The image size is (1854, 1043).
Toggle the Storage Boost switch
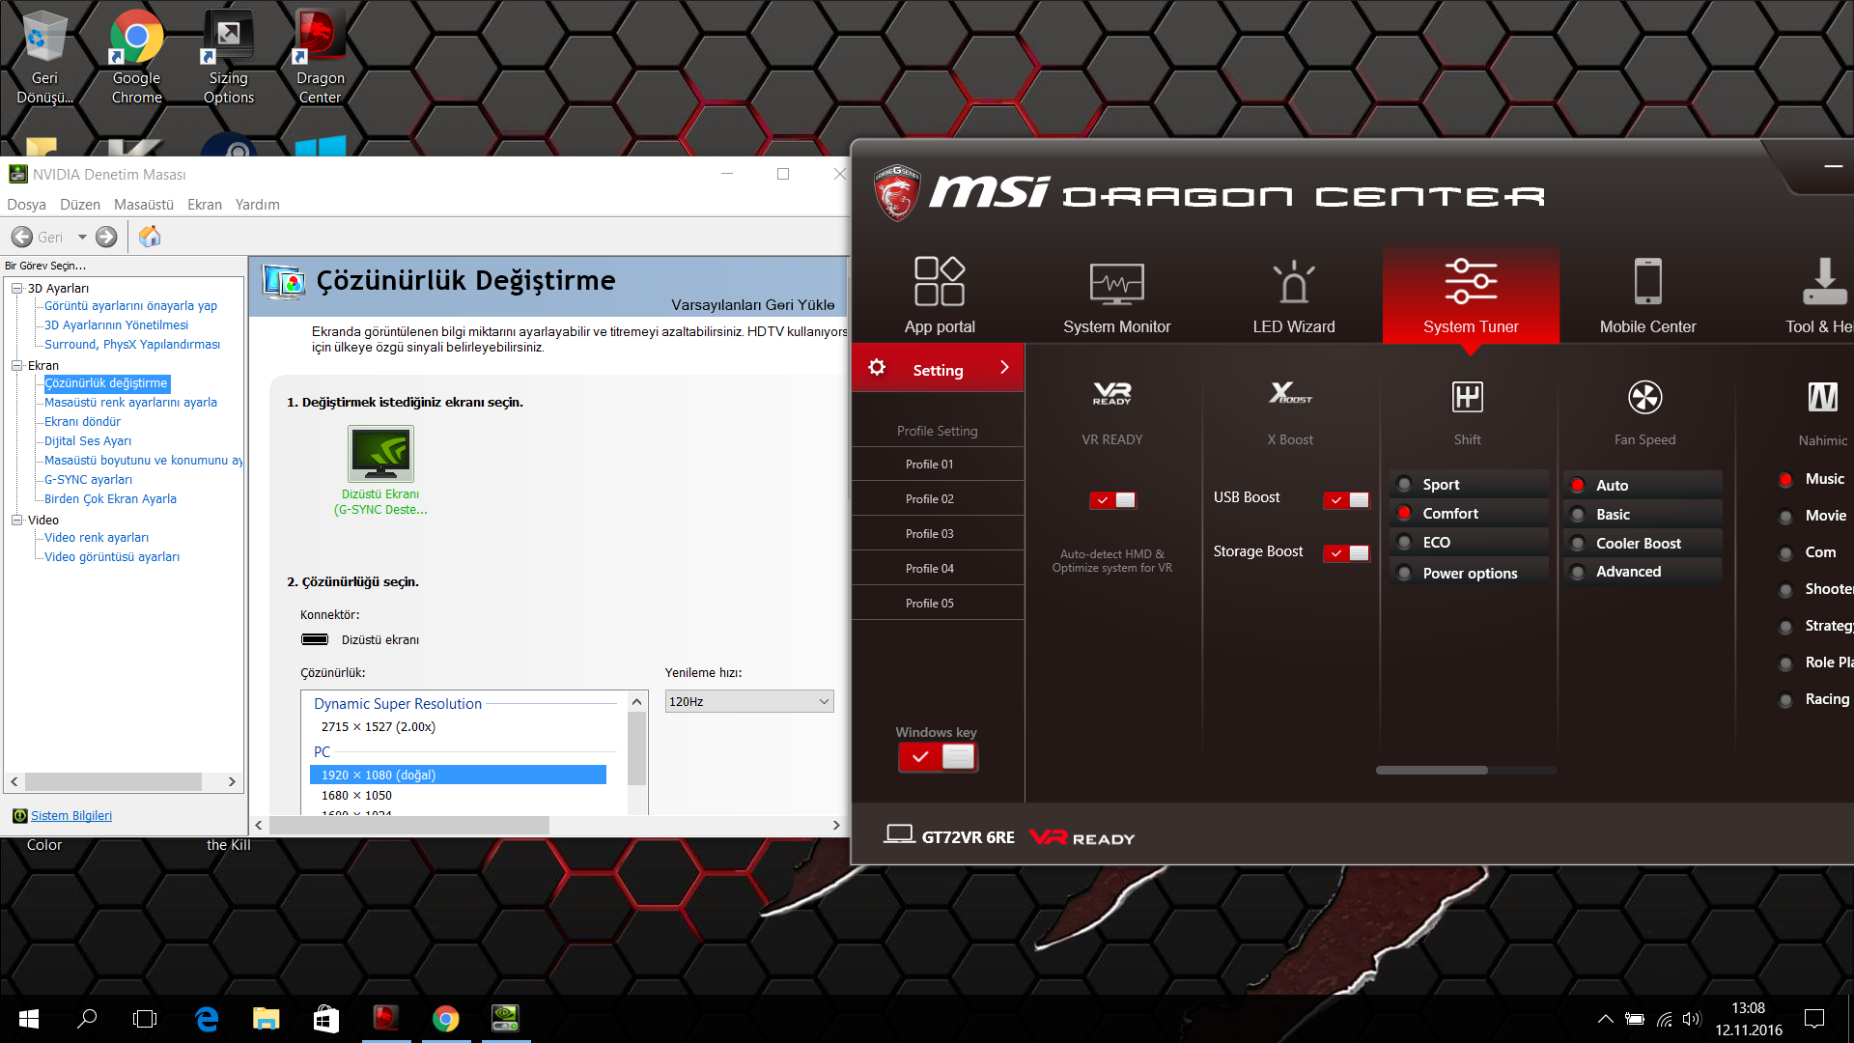click(1346, 553)
